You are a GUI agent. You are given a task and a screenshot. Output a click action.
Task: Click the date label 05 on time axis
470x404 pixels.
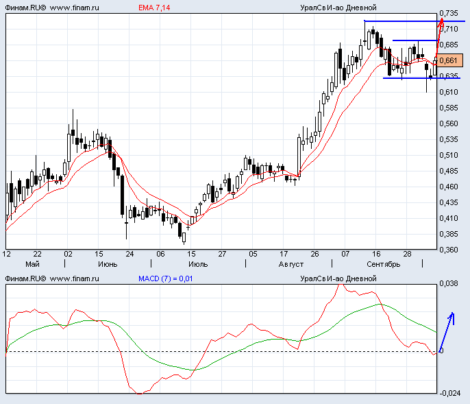pos(253,254)
